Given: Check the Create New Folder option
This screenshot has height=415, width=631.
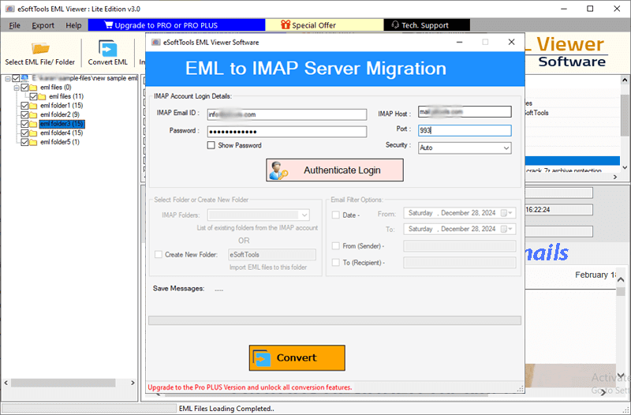Looking at the screenshot, I should [159, 254].
